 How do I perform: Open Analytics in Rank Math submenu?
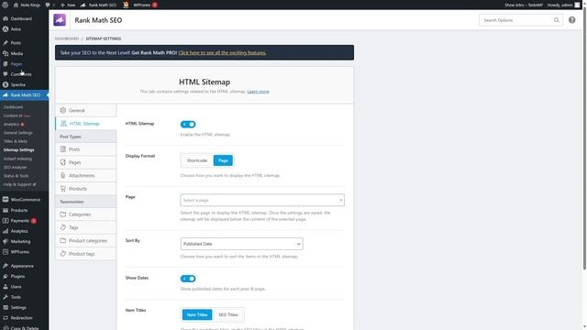14,125
